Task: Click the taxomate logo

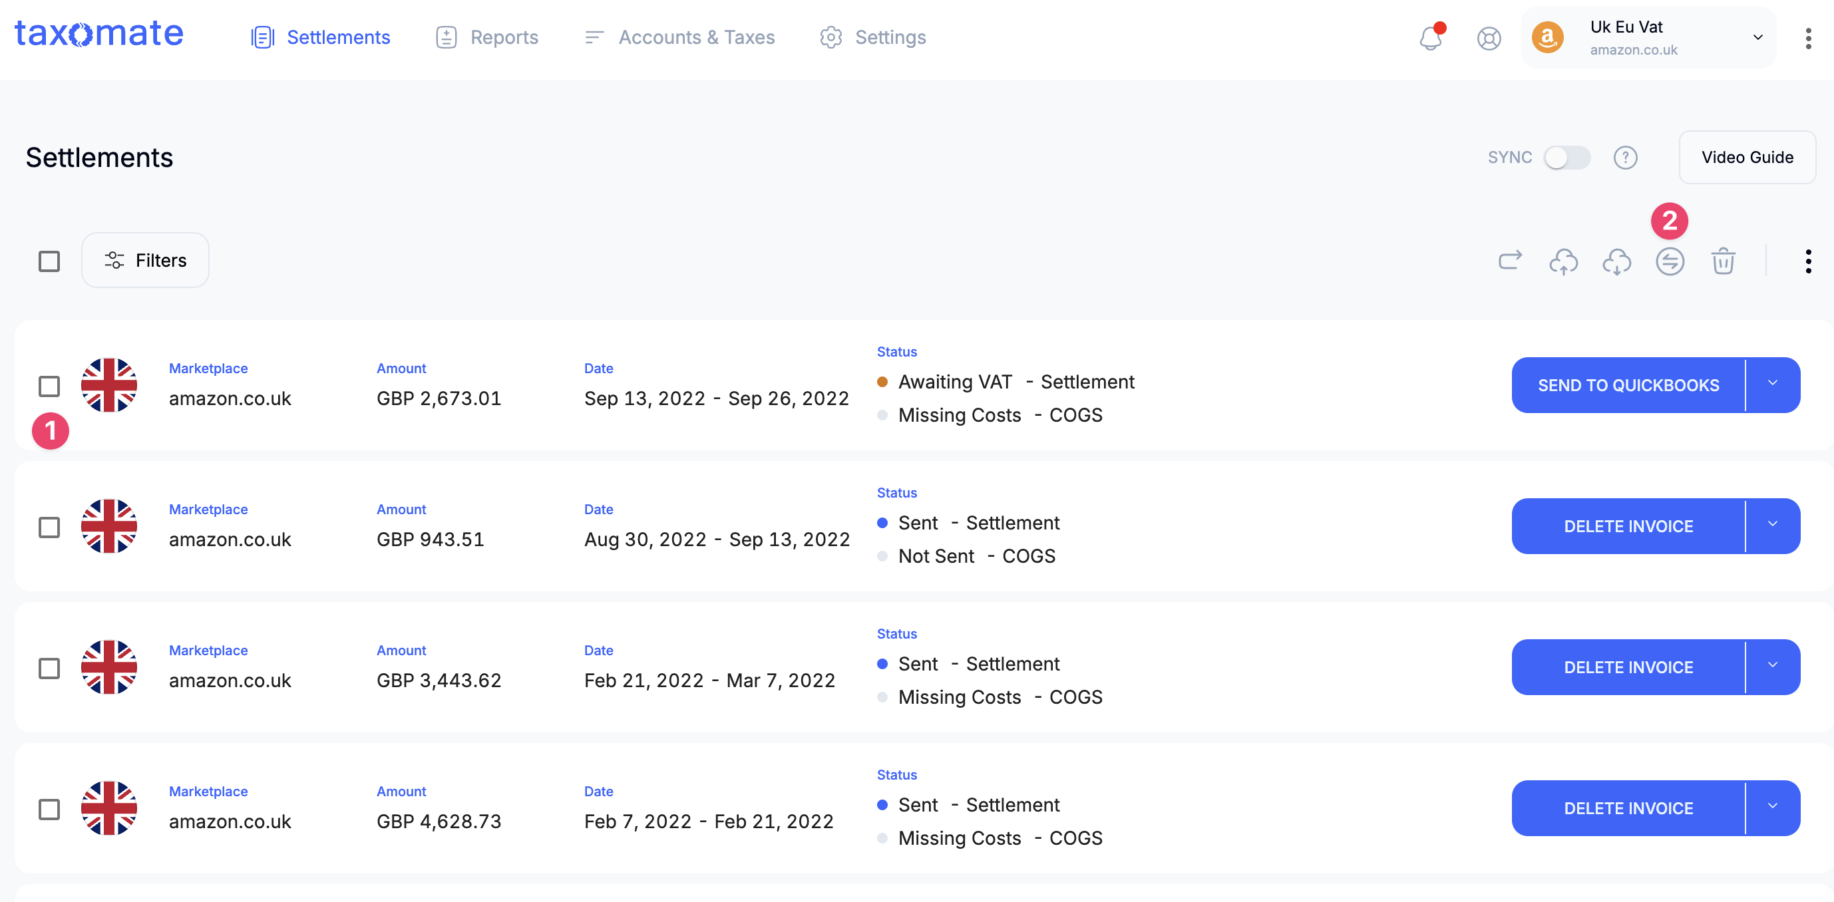Action: coord(99,34)
